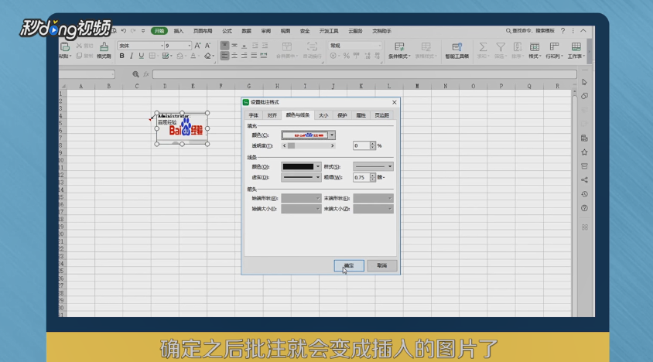653x362 pixels.
Task: Click the transparency percentage input field
Action: [x=361, y=145]
